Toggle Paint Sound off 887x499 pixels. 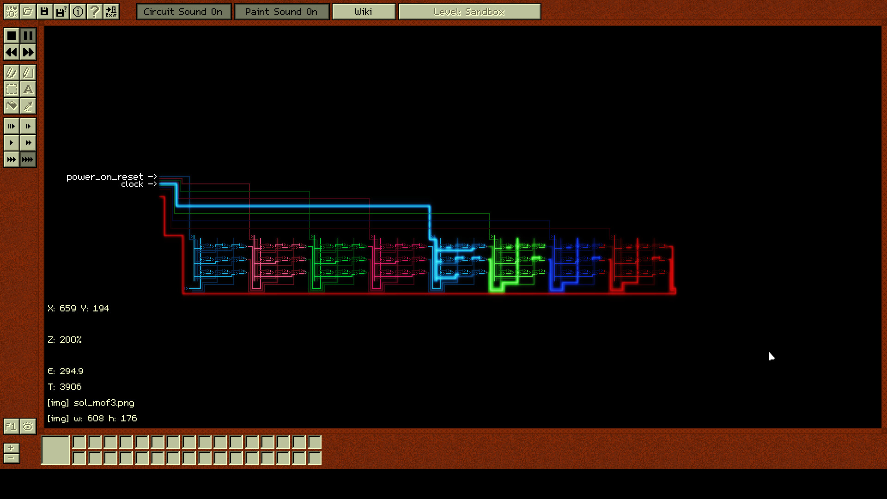(281, 12)
